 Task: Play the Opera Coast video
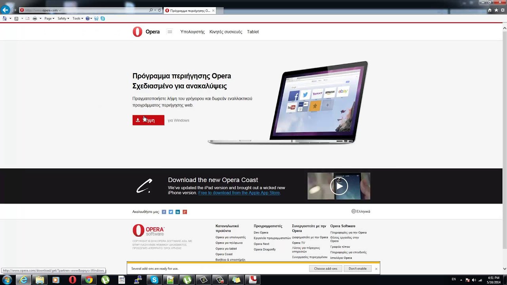click(339, 186)
